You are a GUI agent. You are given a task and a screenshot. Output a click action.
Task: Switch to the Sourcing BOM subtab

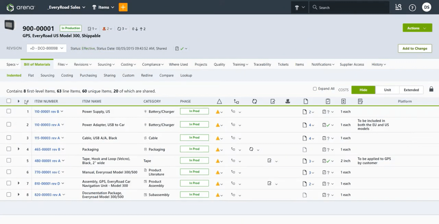(47, 75)
